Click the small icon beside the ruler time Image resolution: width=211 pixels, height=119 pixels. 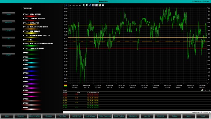coord(202,90)
